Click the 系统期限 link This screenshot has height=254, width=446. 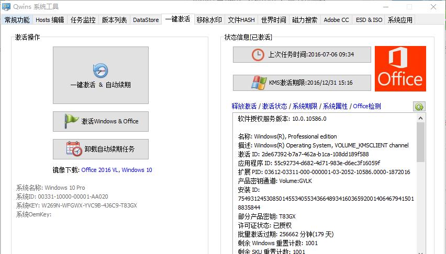point(305,106)
